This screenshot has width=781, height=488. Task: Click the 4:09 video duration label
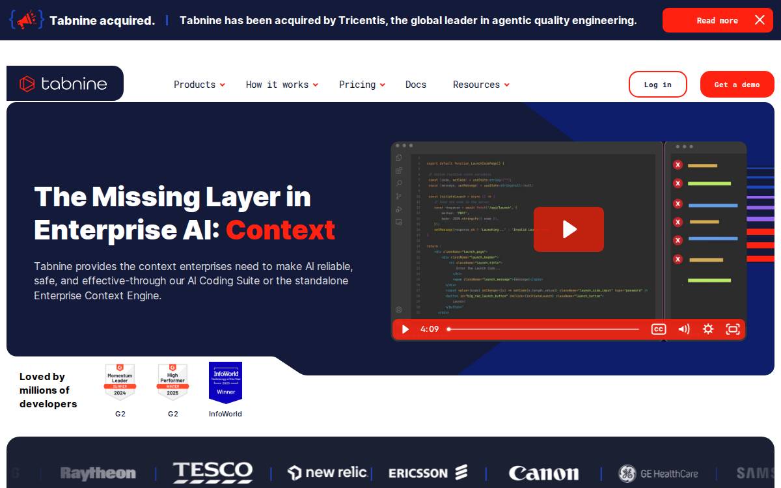pyautogui.click(x=430, y=329)
